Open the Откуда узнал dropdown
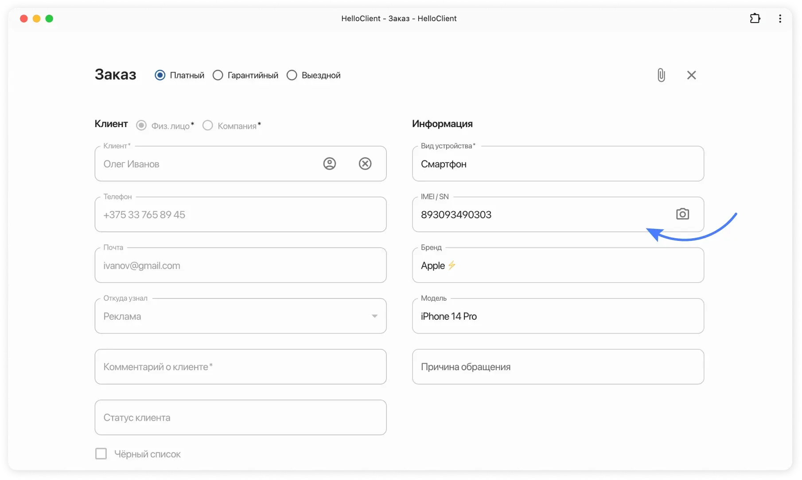802x480 pixels. tap(374, 316)
